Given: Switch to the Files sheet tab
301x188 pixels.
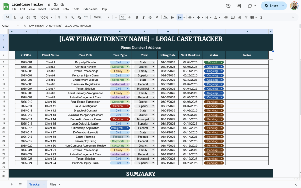Looking at the screenshot, I should [x=53, y=184].
